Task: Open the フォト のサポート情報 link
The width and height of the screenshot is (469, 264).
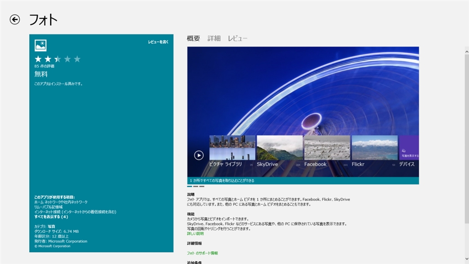Action: pyautogui.click(x=202, y=253)
